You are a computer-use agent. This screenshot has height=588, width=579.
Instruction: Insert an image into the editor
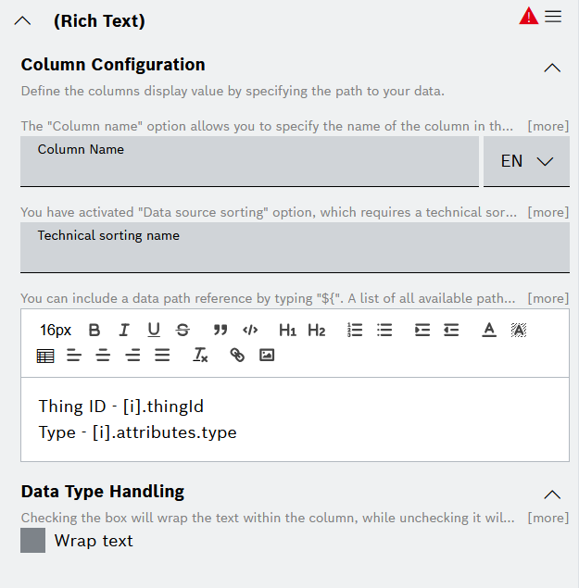coord(267,356)
